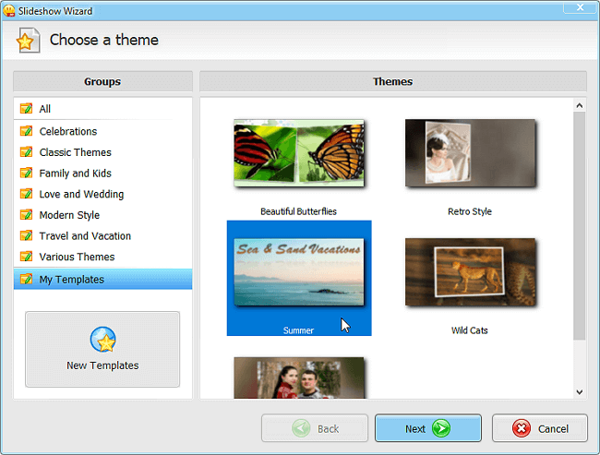
Task: Click the Wild Cats caption
Action: click(x=470, y=330)
